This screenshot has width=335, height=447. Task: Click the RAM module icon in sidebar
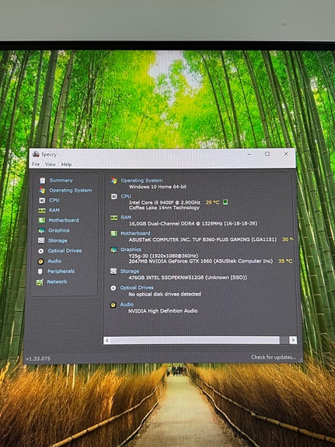[42, 211]
